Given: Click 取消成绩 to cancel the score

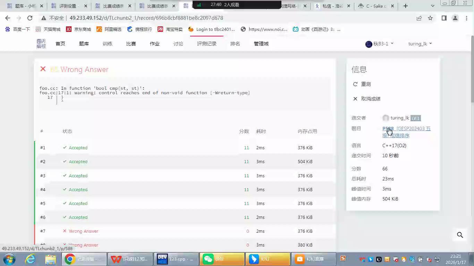Looking at the screenshot, I should [370, 99].
